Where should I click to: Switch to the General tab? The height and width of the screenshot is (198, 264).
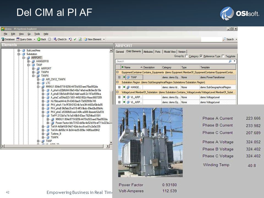(120, 52)
